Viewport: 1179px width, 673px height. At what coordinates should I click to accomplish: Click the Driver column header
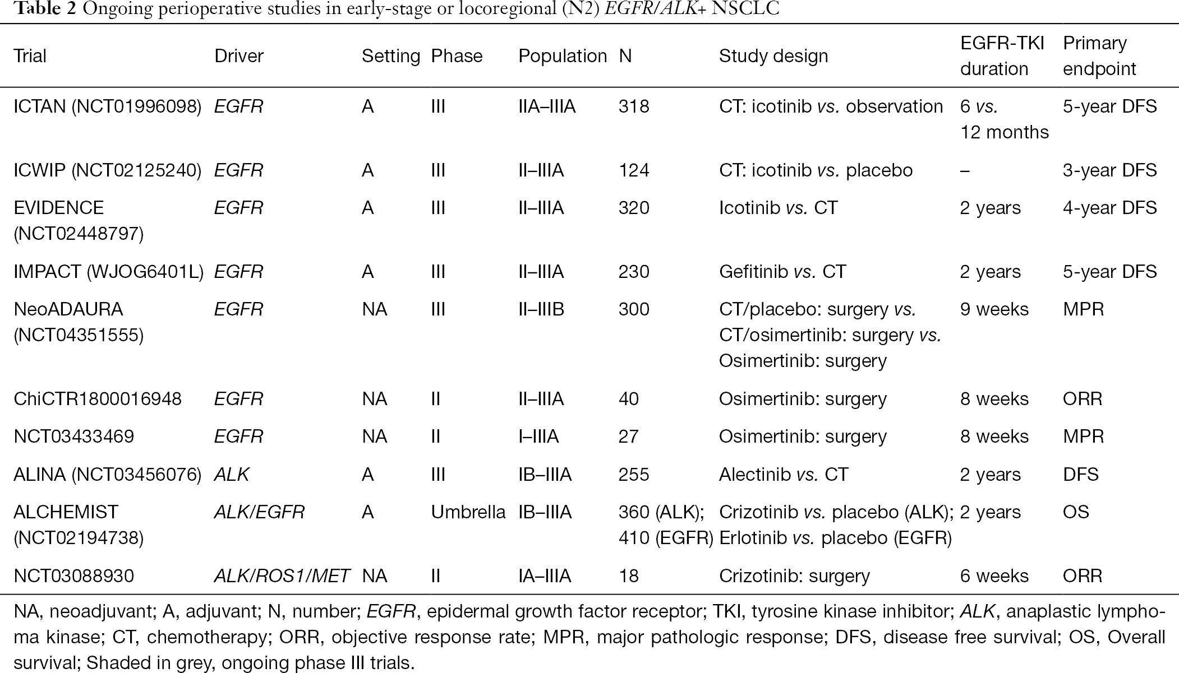click(239, 56)
